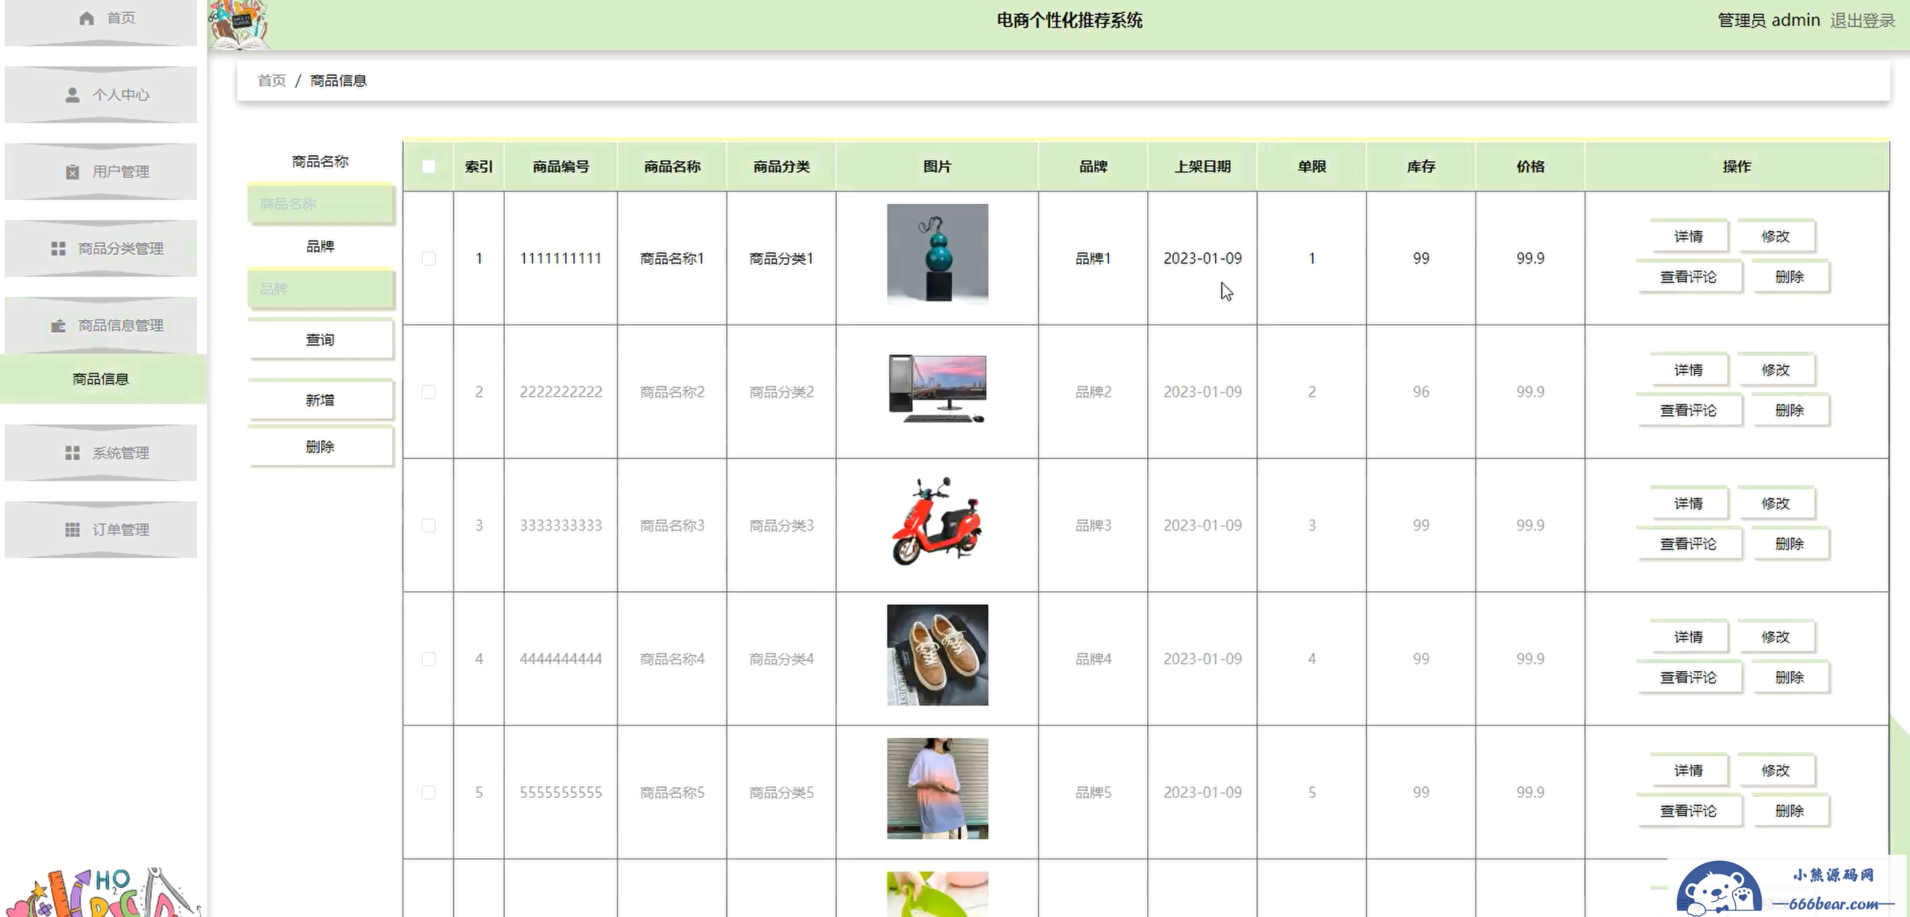Open 个人中心 sidebar menu
The image size is (1910, 917).
pyautogui.click(x=101, y=95)
